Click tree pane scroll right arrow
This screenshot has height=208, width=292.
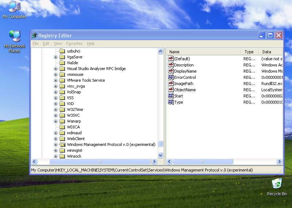click(154, 161)
